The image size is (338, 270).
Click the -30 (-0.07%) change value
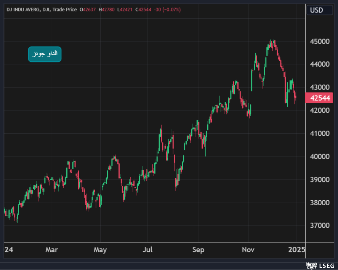coord(168,9)
